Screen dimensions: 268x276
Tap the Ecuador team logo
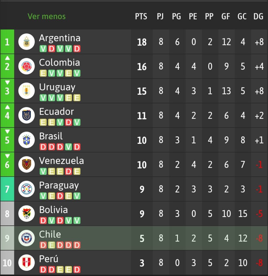[x=27, y=115]
